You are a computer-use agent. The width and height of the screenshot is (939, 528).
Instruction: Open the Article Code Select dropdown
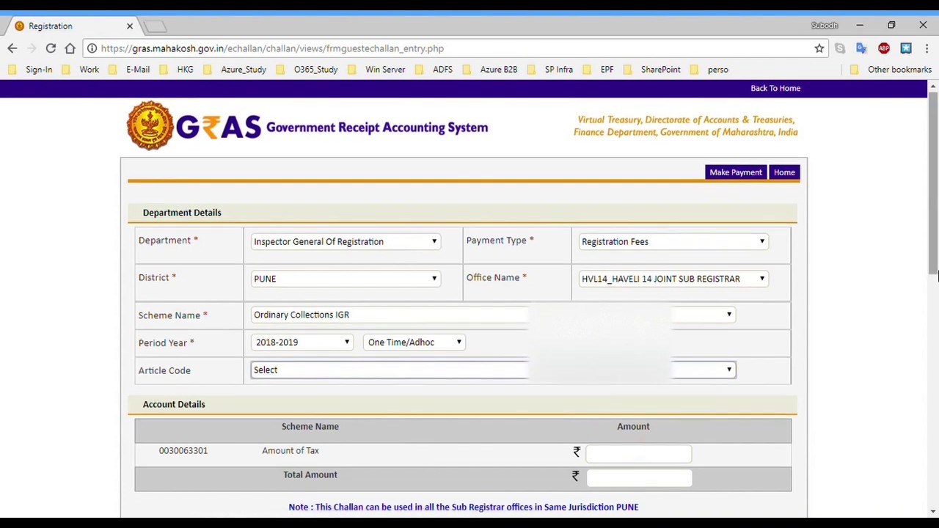click(492, 370)
